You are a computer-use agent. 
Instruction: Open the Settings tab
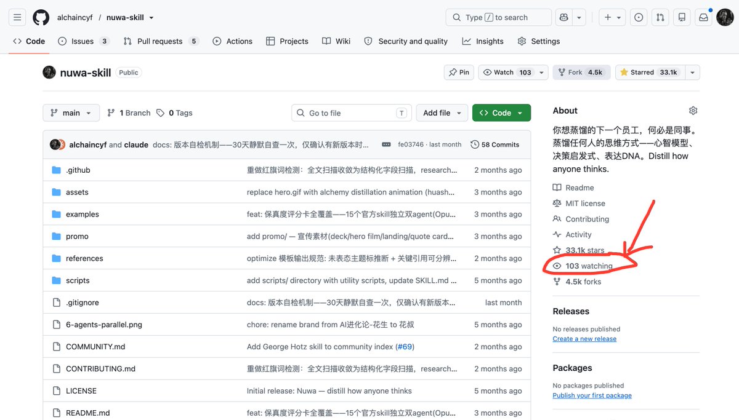coord(539,41)
